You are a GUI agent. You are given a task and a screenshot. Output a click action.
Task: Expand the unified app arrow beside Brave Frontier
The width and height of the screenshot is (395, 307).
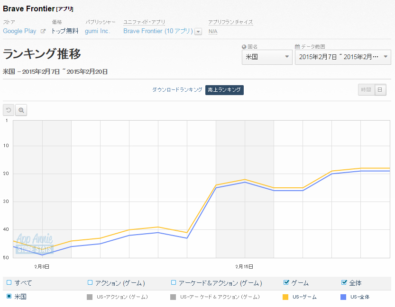click(198, 32)
